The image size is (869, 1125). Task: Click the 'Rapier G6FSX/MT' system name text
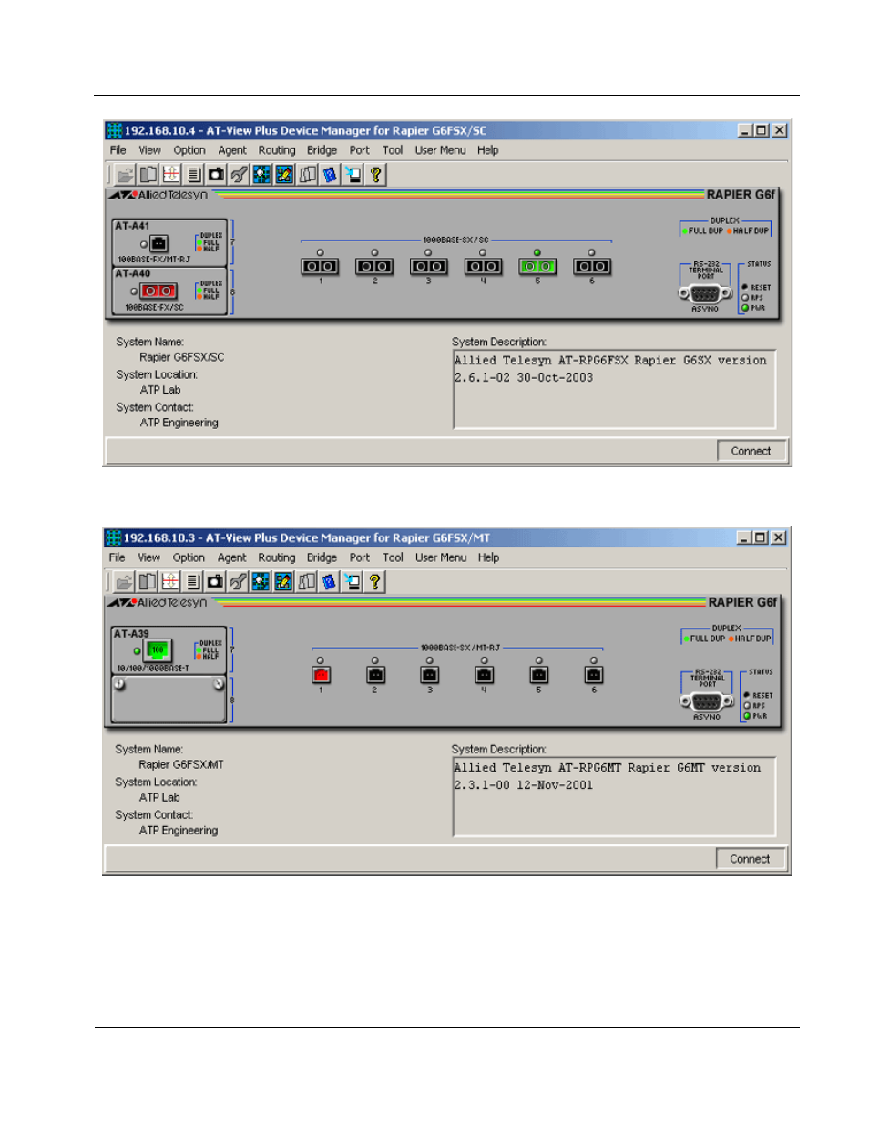(x=181, y=764)
